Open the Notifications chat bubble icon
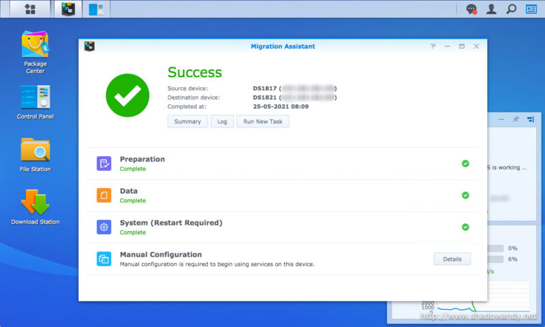Viewport: 545px width, 327px height. (471, 9)
